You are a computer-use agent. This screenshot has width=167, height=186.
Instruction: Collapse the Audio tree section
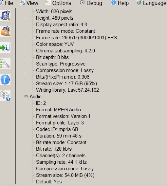pos(26,97)
